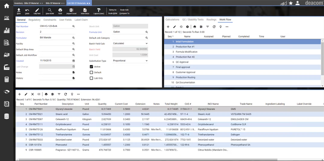Click the Compare To button
This screenshot has height=161, width=324.
pyautogui.click(x=124, y=13)
